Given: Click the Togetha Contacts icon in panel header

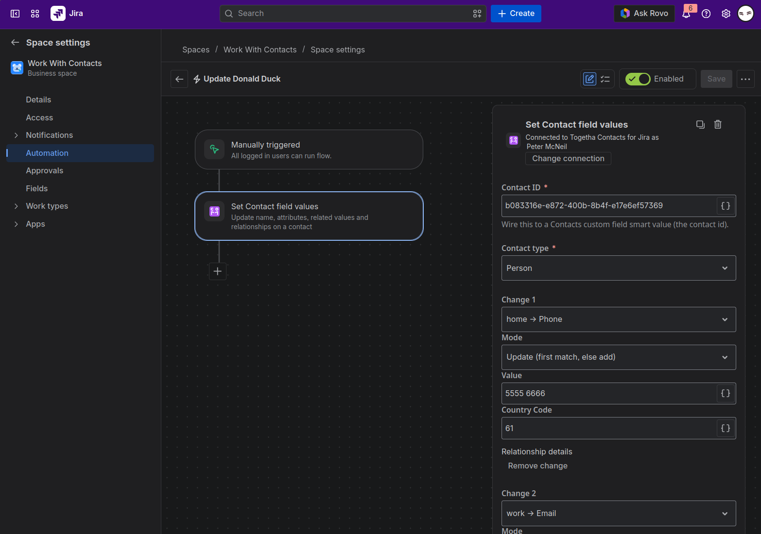Looking at the screenshot, I should click(514, 140).
